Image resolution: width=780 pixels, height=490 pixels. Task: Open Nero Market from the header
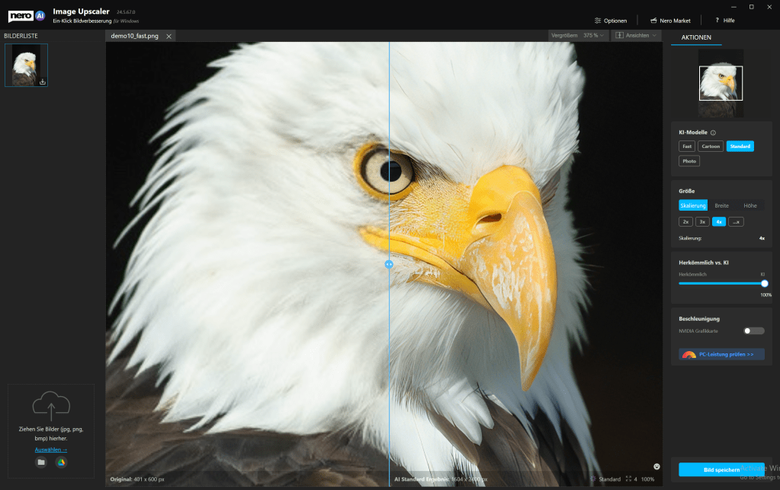point(669,21)
